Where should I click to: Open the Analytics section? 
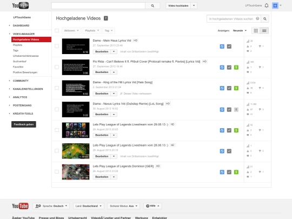pos(20,97)
